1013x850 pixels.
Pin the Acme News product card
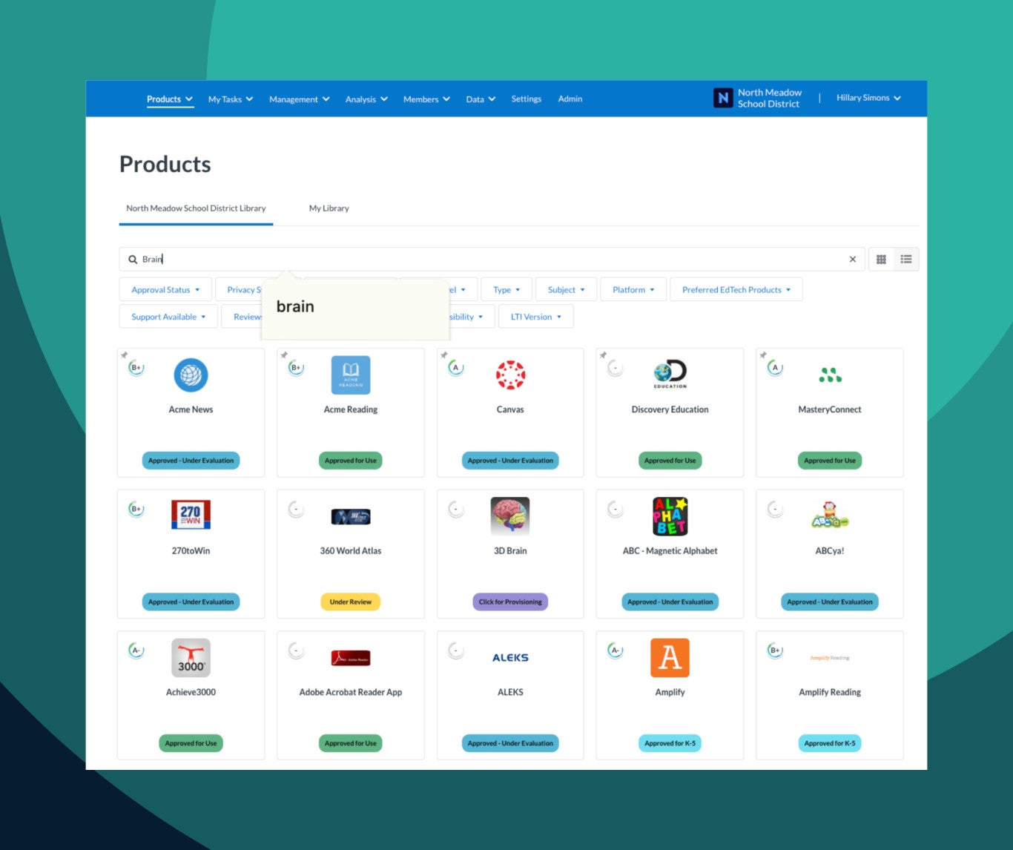(125, 355)
